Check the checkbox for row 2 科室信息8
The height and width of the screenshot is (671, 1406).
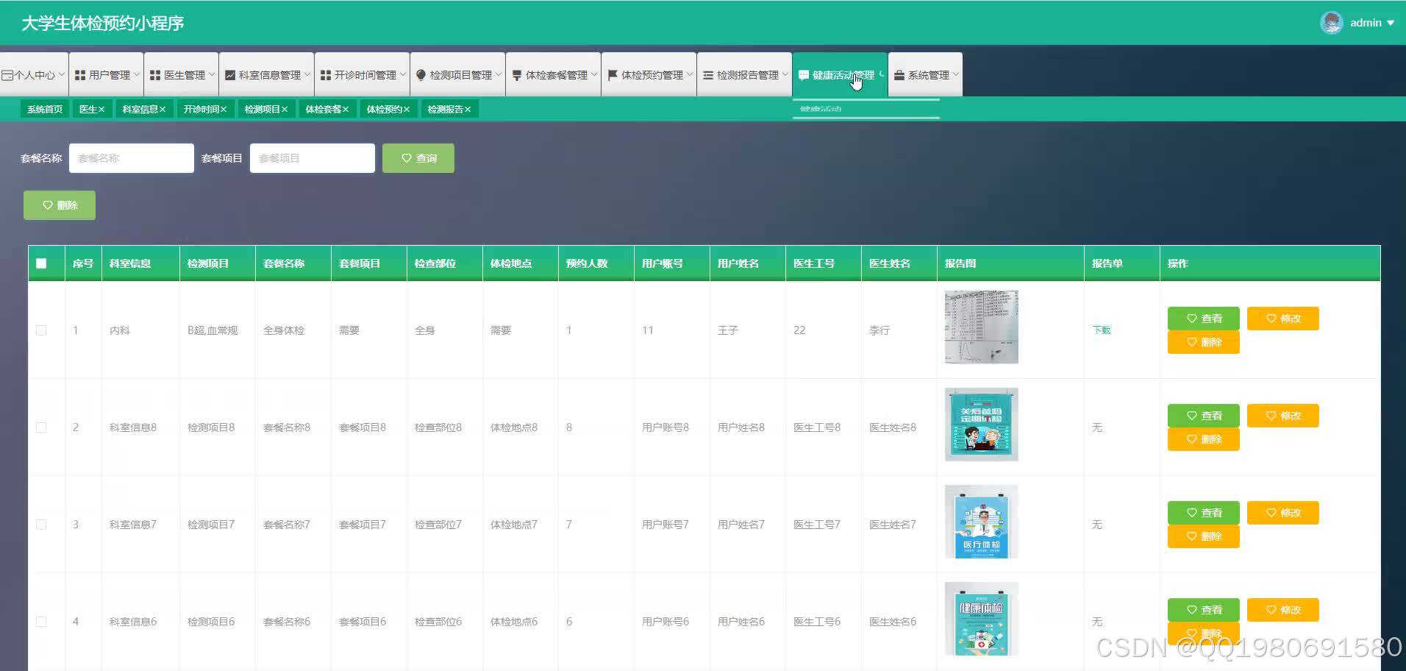point(41,427)
